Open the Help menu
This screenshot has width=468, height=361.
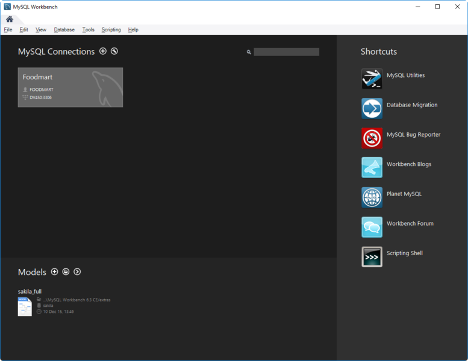point(133,29)
